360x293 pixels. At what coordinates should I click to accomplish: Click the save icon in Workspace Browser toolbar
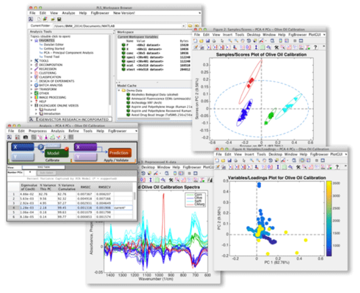tap(59, 19)
